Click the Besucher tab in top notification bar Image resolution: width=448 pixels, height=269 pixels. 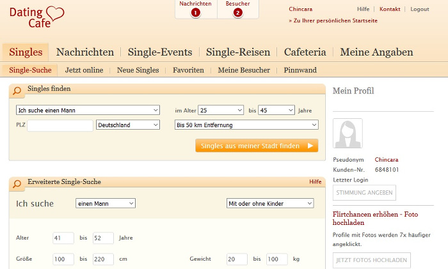click(x=238, y=9)
